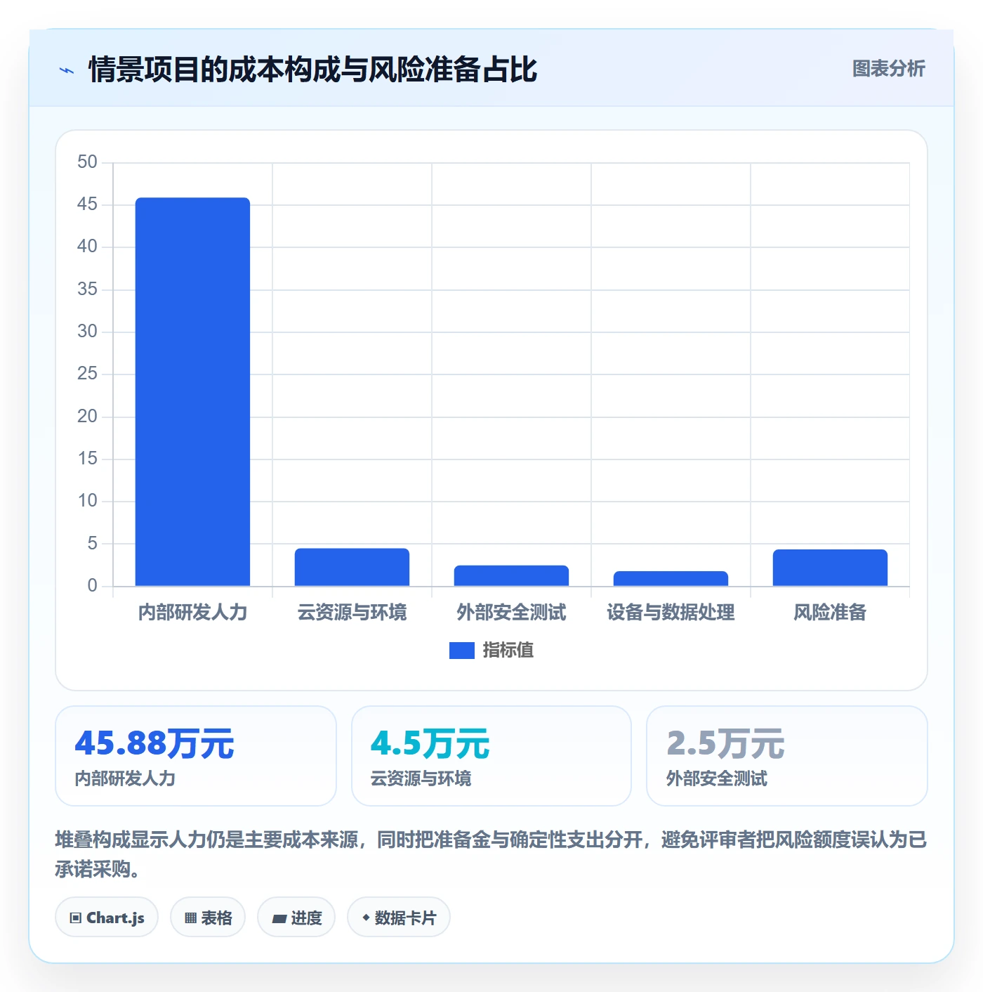983x992 pixels.
Task: Click the 云资源与环境 x-axis label
Action: (x=352, y=613)
